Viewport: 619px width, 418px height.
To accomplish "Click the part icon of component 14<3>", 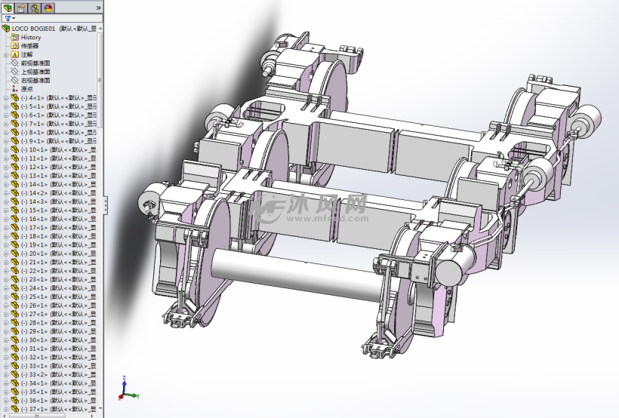I will point(15,201).
